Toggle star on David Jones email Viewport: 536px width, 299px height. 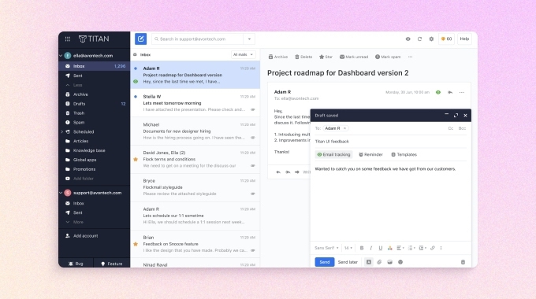tap(136, 160)
